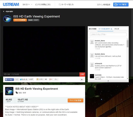Share via the Twitter ツイート button
133x117 pixels.
(x=24, y=79)
